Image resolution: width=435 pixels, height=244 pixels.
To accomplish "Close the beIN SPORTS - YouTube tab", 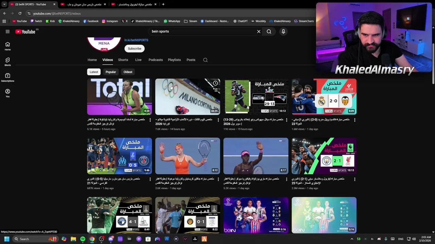I will (x=54, y=4).
